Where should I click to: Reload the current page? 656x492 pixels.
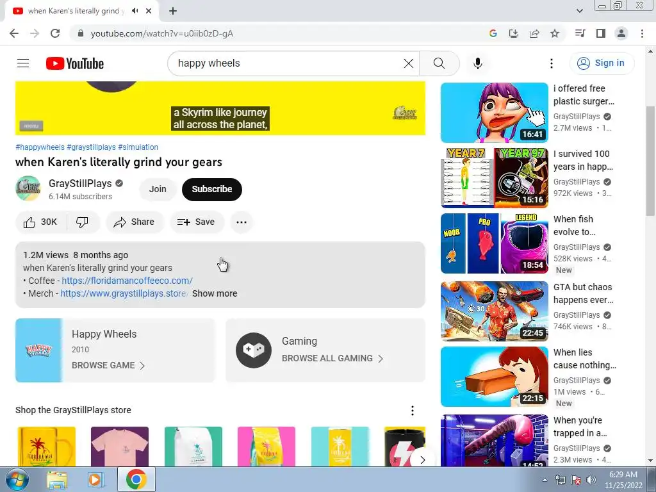(55, 33)
